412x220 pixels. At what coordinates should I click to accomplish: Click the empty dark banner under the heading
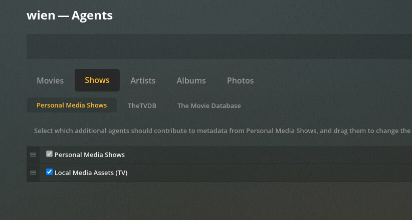click(219, 46)
